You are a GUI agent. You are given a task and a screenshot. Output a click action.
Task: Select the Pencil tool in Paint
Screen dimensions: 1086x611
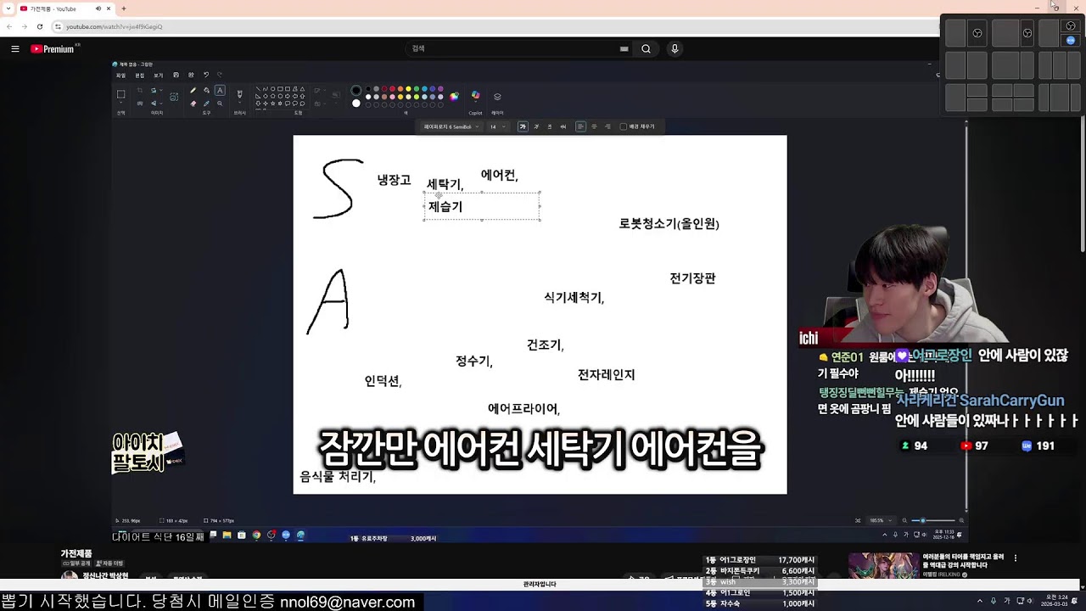coord(193,90)
